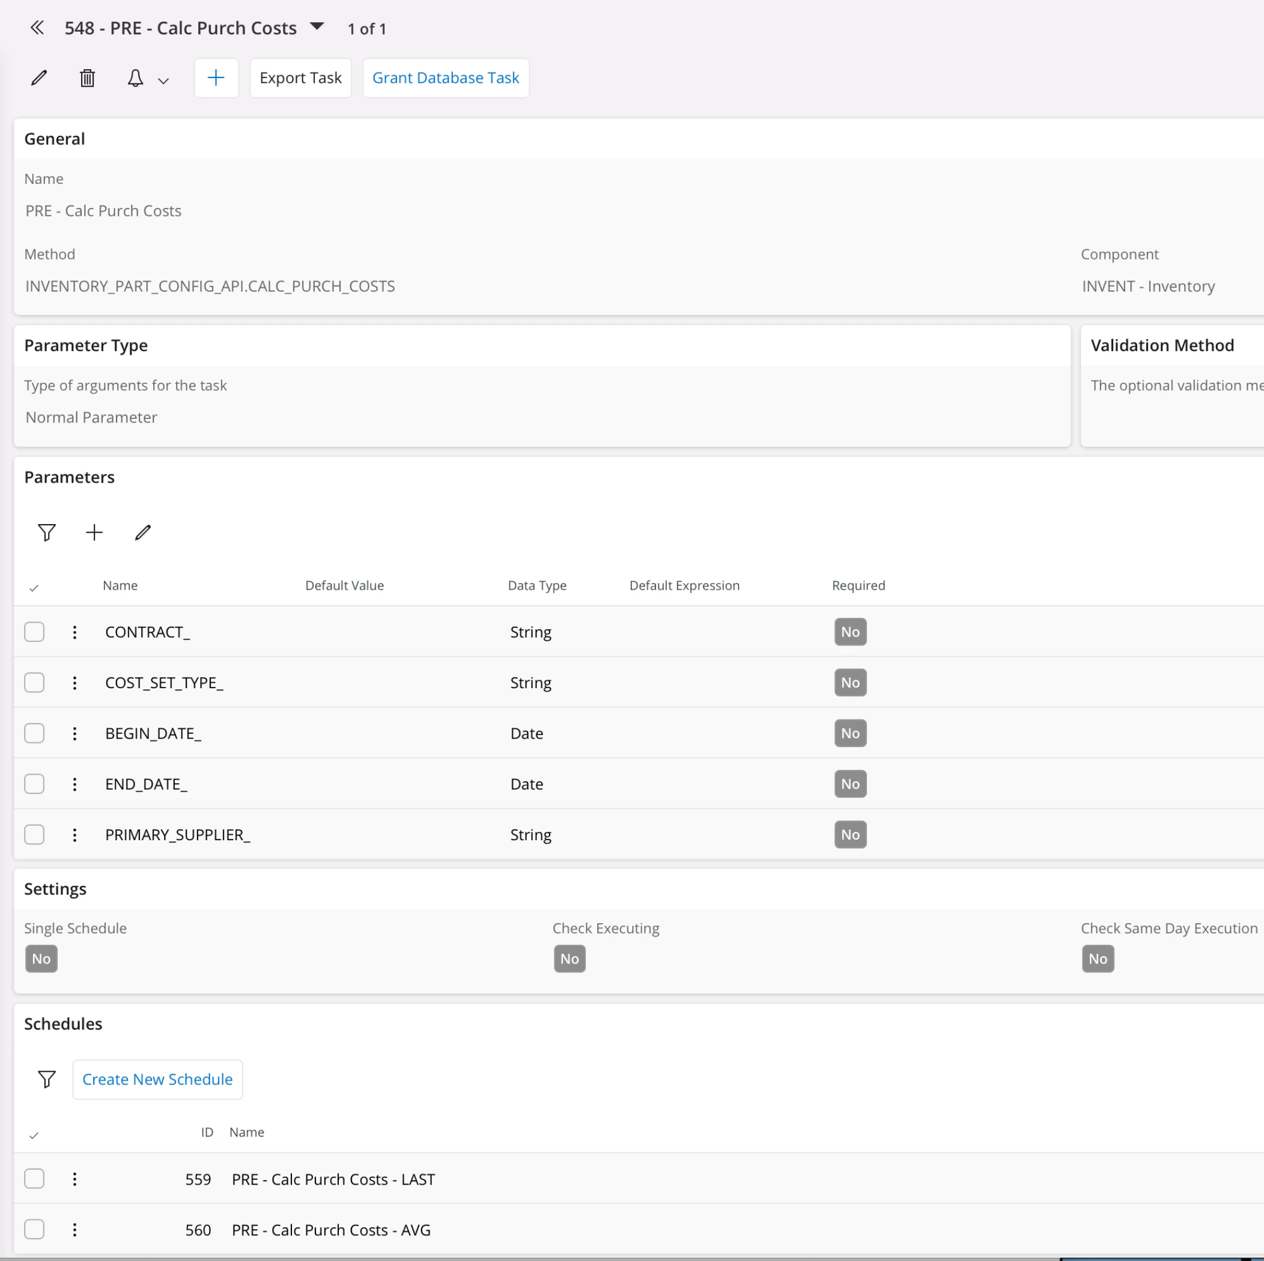This screenshot has height=1261, width=1264.
Task: Click the bell notification icon
Action: (x=135, y=78)
